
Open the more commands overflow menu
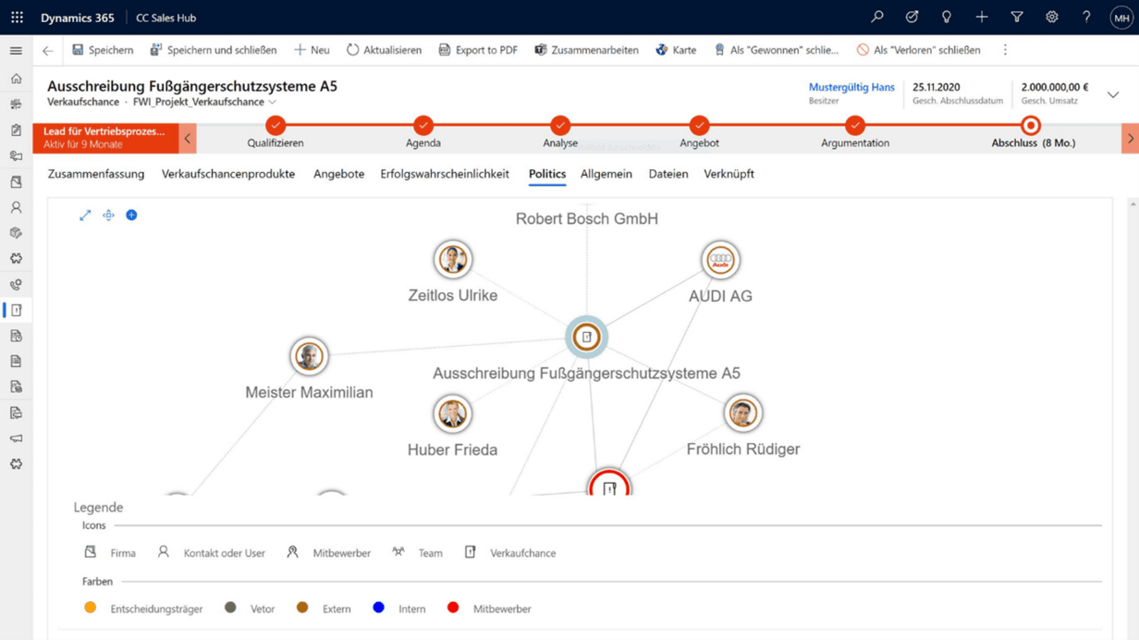tap(1005, 50)
